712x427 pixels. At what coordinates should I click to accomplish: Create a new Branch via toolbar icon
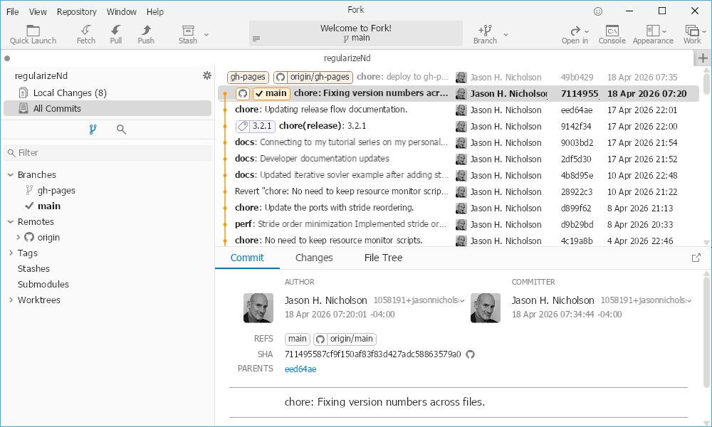(x=485, y=31)
